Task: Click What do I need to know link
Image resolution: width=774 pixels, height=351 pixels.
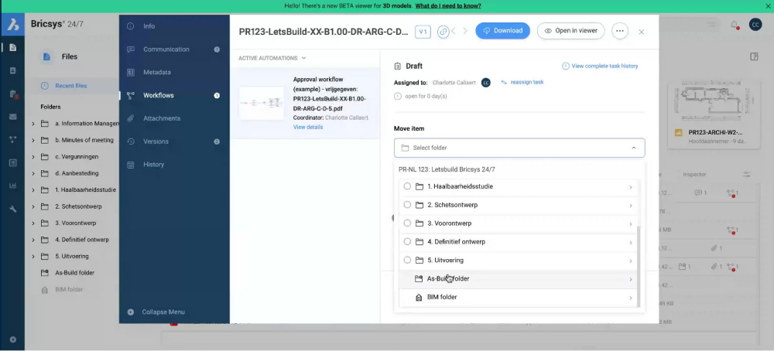Action: (447, 6)
